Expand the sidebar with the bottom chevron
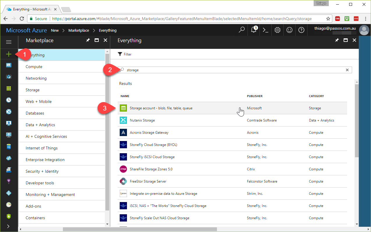371x232 pixels. 8,226
